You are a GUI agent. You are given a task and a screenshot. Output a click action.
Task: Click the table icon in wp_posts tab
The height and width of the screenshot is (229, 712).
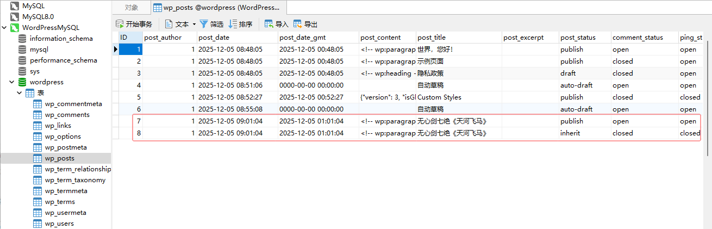[x=158, y=8]
